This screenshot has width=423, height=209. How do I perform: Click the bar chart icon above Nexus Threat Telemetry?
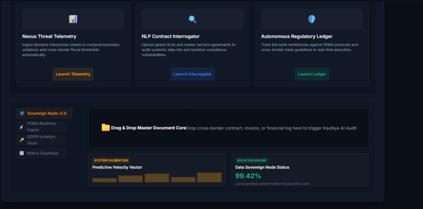point(73,19)
